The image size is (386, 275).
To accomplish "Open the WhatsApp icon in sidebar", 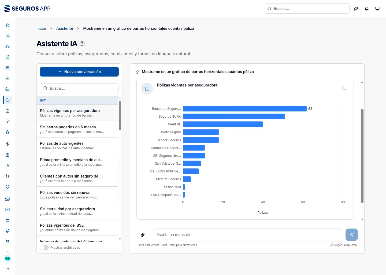I will pos(8,199).
